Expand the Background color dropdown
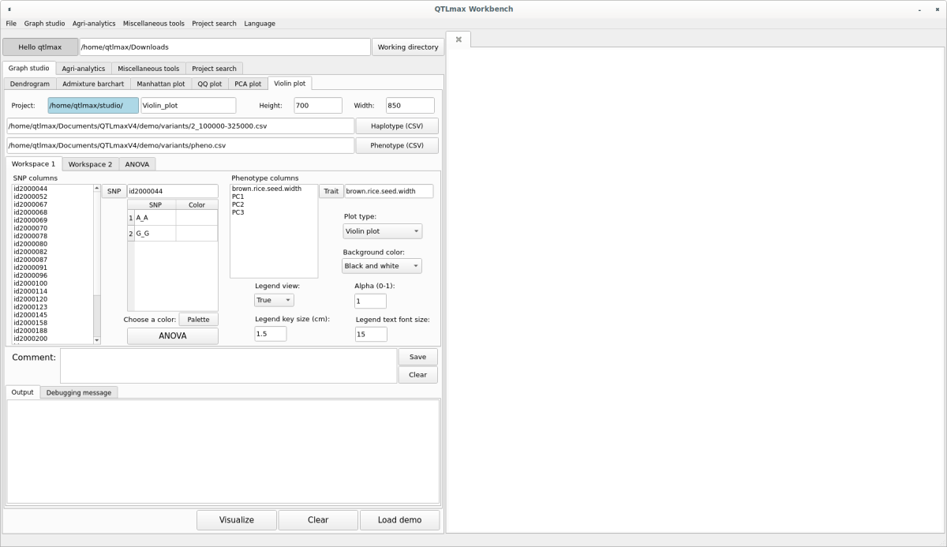Viewport: 947px width, 547px height. tap(382, 266)
